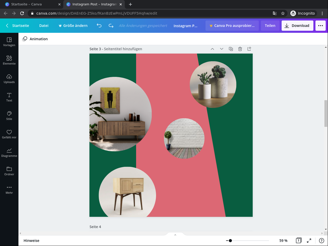Go back in browser history
Screen dimensions: 328x246
pyautogui.click(x=6, y=13)
